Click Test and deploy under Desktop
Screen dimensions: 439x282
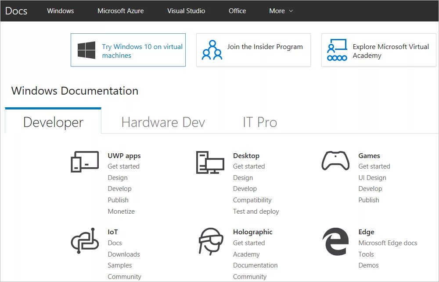coord(256,211)
